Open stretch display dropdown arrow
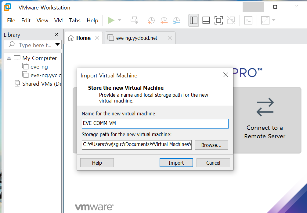The height and width of the screenshot is (213, 307). [274, 20]
